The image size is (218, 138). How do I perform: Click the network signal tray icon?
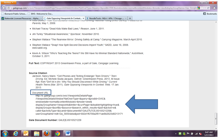click(196, 134)
